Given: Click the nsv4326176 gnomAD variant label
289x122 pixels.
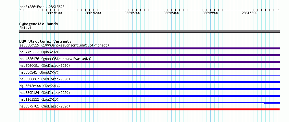Looking at the screenshot, I should click(x=56, y=59).
